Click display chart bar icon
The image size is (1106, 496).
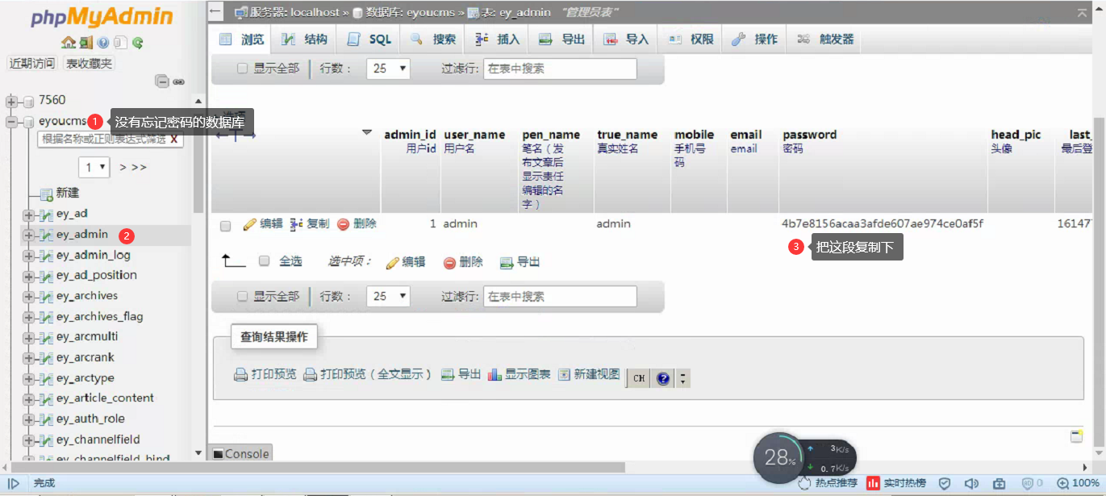[495, 374]
